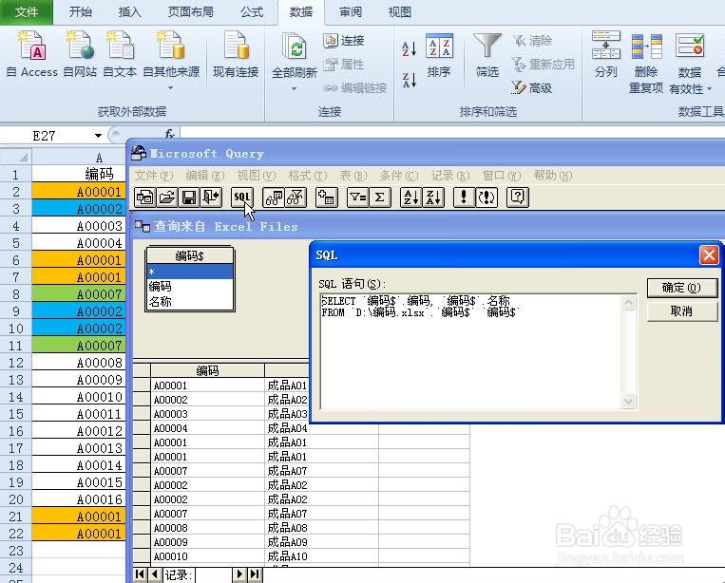The width and height of the screenshot is (725, 583).
Task: Select the * row in the 编码$ table list
Action: 190,272
